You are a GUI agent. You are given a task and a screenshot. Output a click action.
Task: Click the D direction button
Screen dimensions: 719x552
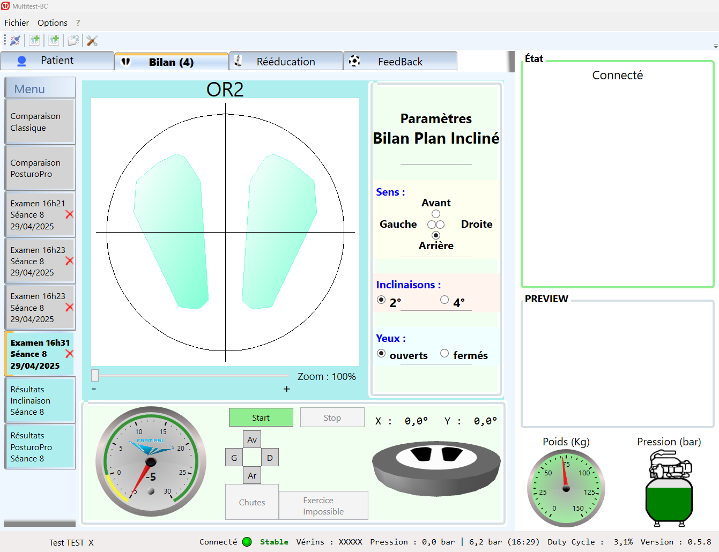point(270,458)
